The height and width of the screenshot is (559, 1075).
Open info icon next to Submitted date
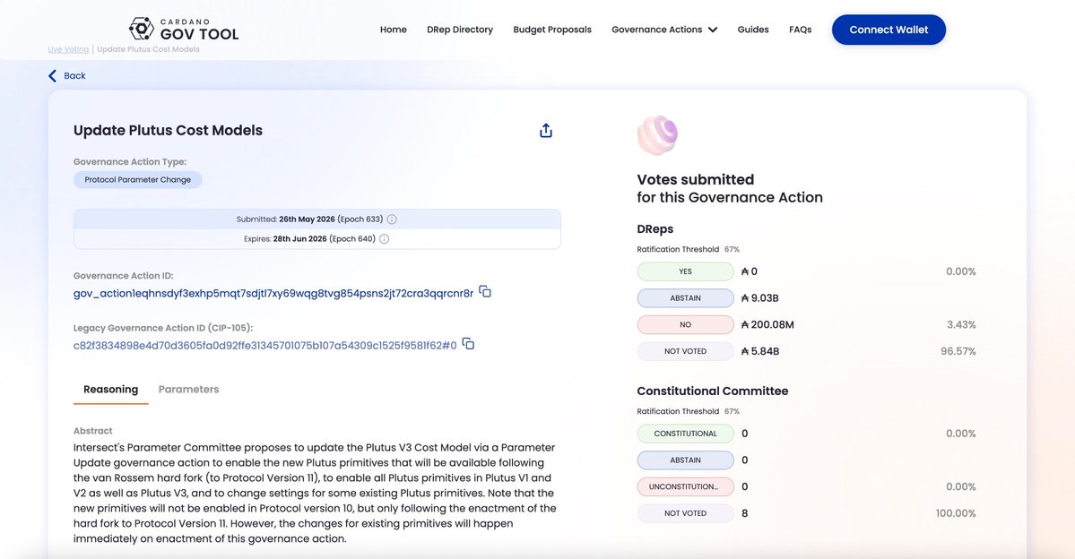[x=392, y=219]
